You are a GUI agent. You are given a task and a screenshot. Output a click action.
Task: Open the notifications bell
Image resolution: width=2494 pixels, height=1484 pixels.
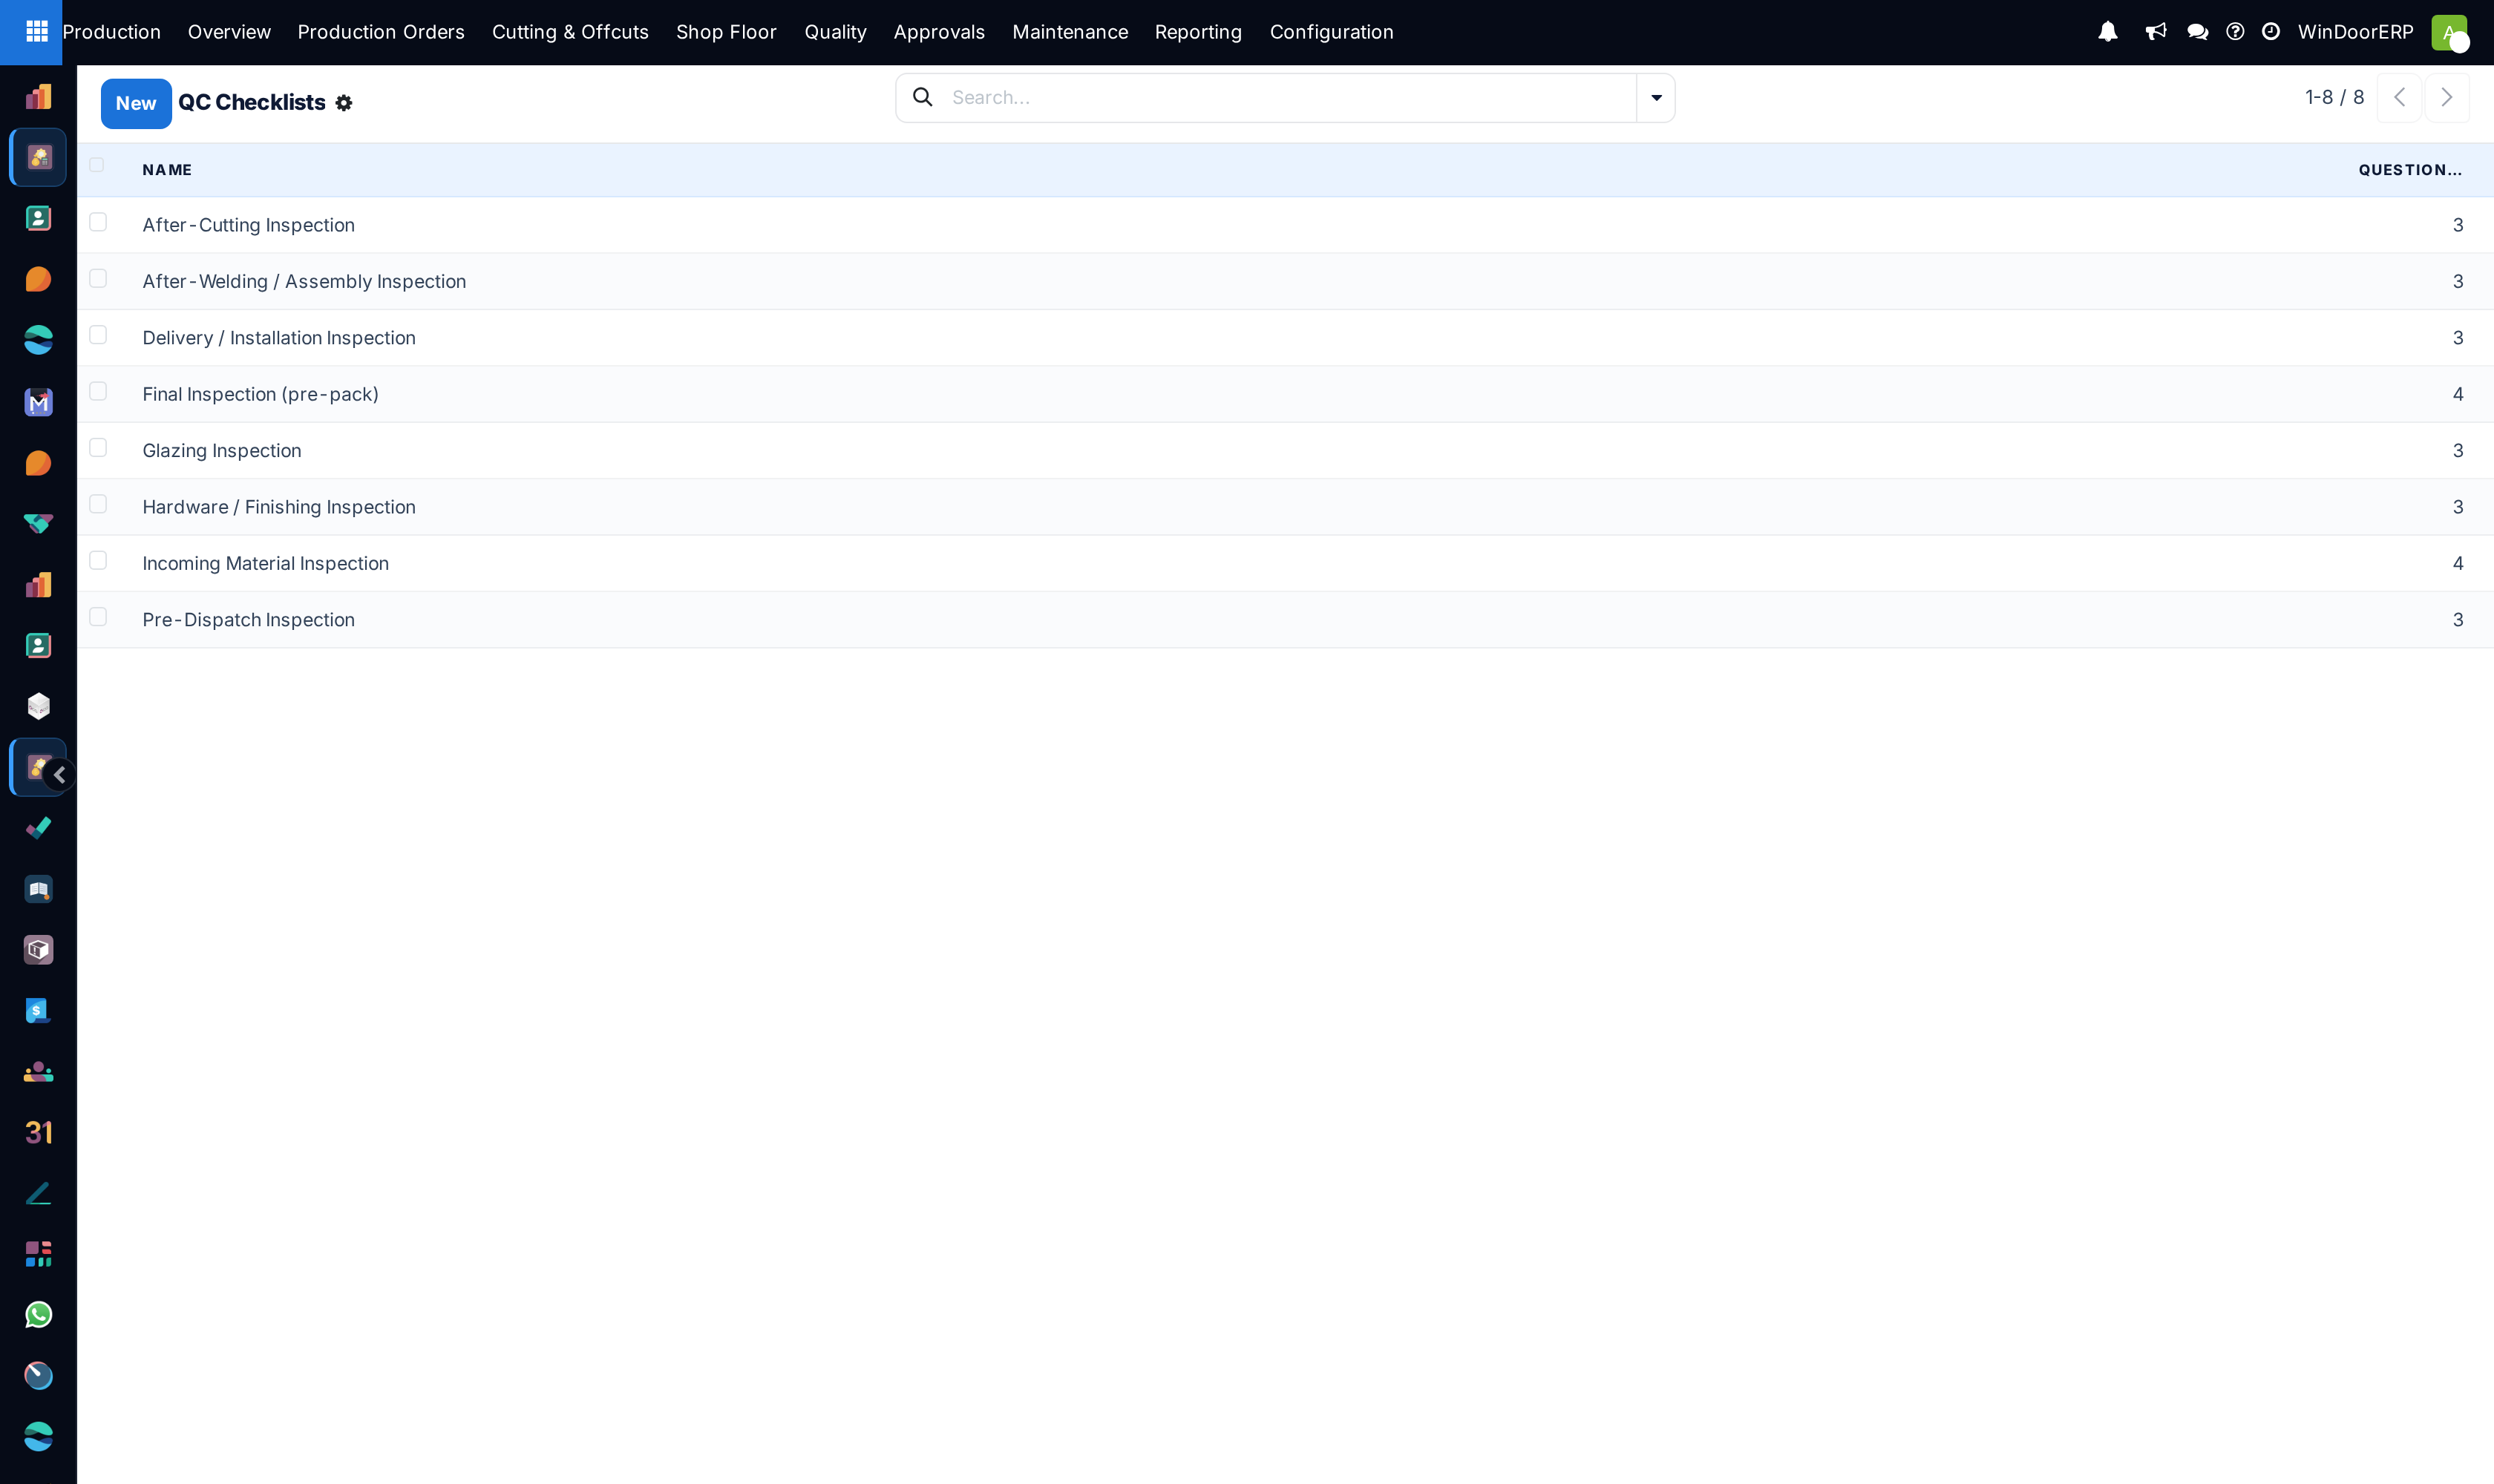pyautogui.click(x=2108, y=32)
